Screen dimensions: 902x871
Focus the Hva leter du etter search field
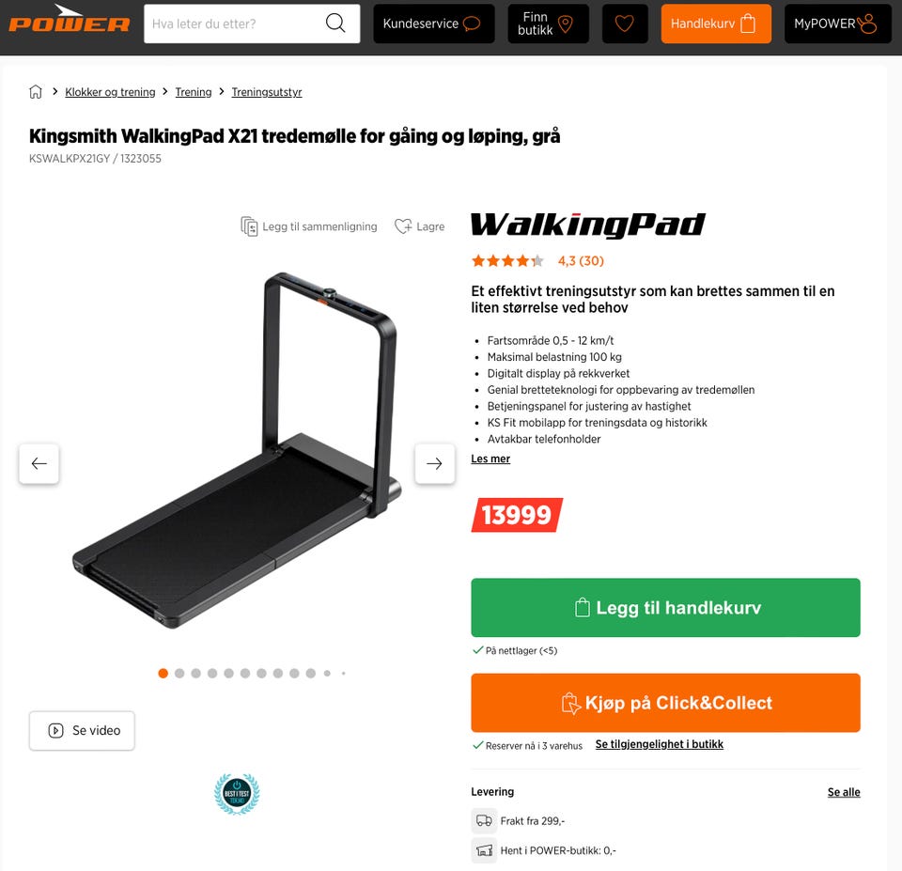pyautogui.click(x=235, y=23)
